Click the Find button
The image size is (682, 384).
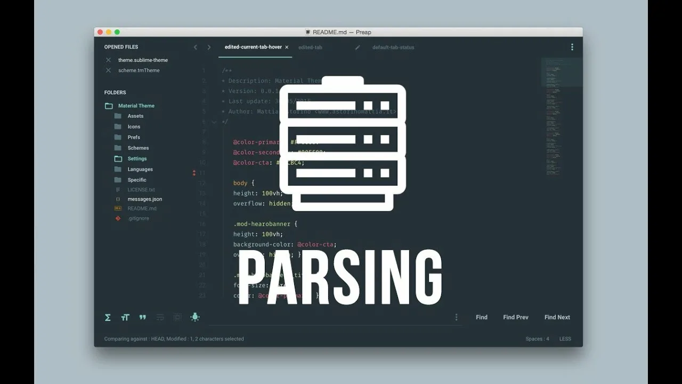coord(482,317)
